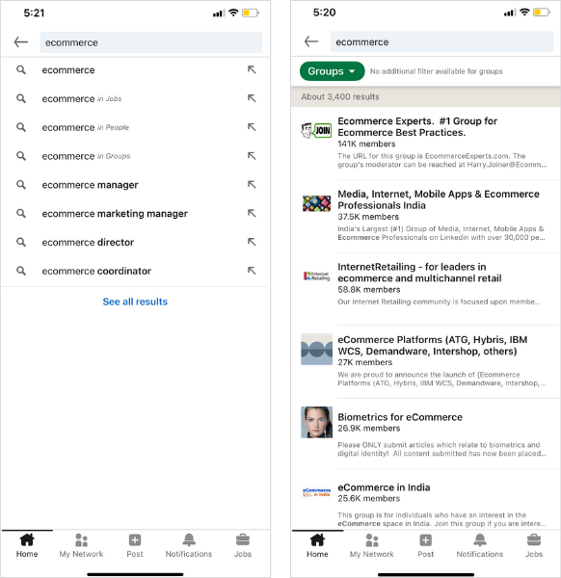Open Notifications bell on right phone

[479, 545]
